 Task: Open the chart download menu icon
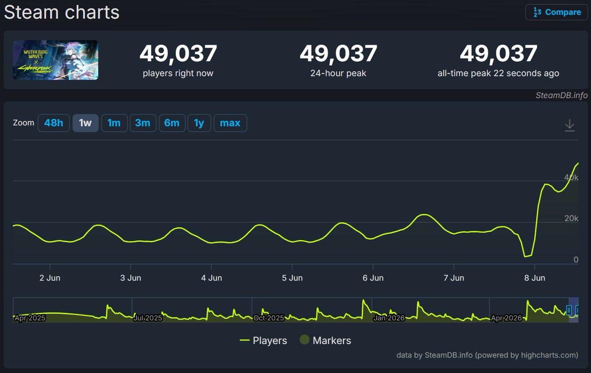click(569, 125)
